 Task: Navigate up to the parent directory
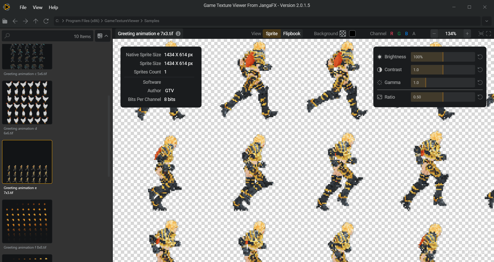tap(36, 21)
